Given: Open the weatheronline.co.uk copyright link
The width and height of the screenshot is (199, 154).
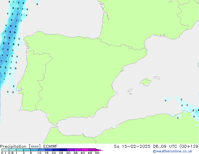Looking at the screenshot, I should point(172,151).
